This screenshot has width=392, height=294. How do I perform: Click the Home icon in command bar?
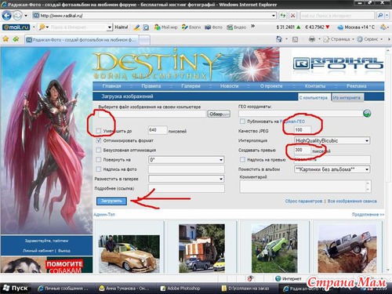279,39
